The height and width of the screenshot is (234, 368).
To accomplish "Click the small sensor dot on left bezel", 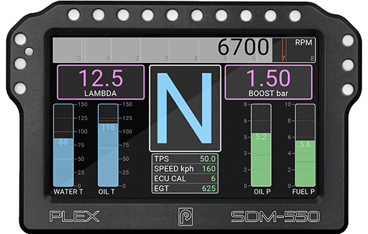I will point(29,51).
